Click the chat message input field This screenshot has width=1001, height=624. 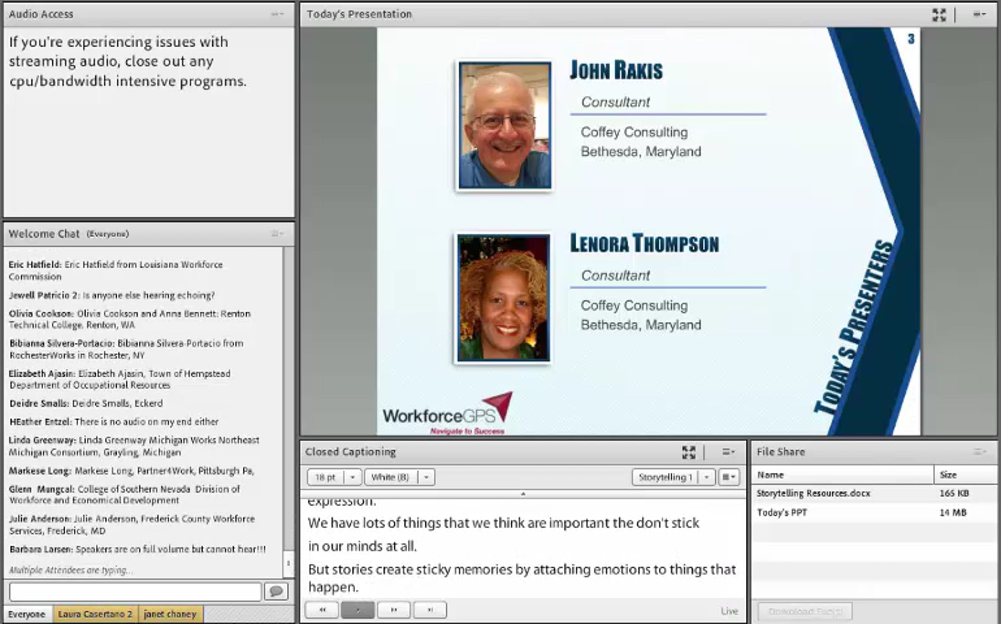click(x=136, y=591)
